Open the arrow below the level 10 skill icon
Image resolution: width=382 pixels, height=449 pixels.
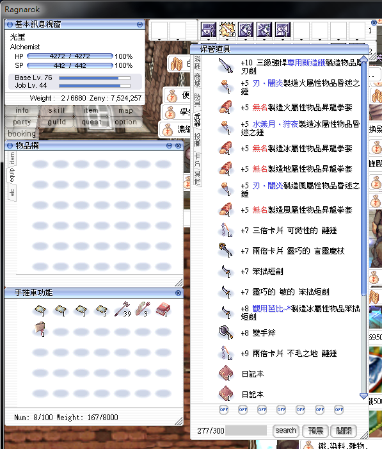[227, 40]
